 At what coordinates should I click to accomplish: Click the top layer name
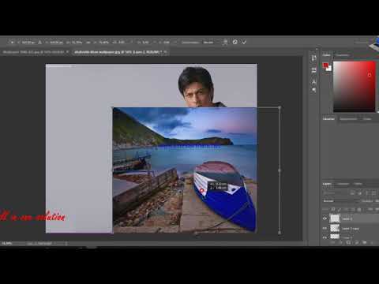[347, 219]
